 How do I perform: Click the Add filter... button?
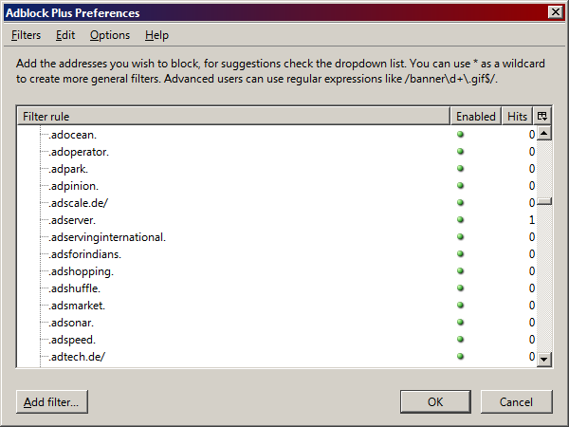52,402
